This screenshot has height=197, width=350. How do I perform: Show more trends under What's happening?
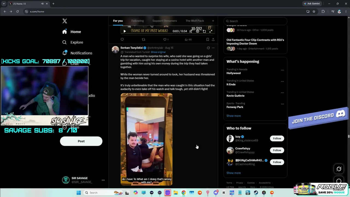[234, 116]
